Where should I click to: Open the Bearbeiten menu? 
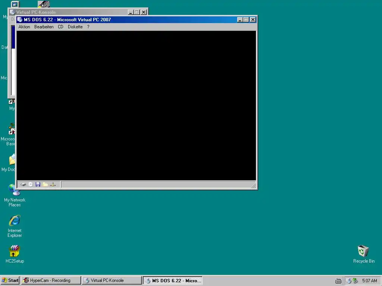pyautogui.click(x=44, y=27)
